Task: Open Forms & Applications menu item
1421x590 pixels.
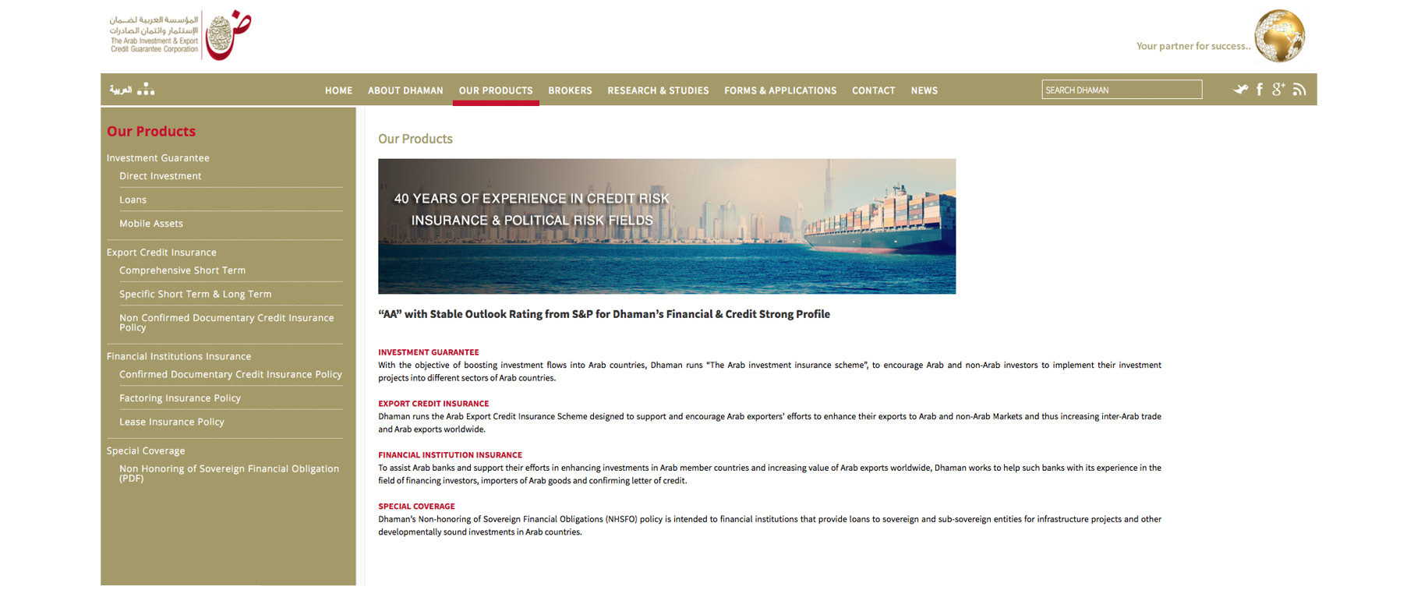Action: click(x=780, y=90)
